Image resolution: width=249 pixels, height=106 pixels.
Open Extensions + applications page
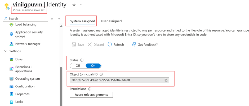pyautogui.click(x=24, y=69)
